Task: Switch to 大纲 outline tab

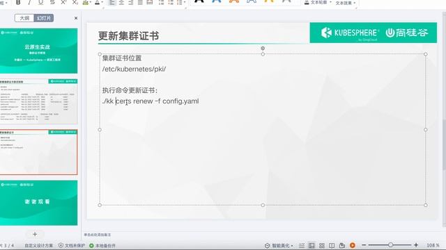Action: [x=24, y=18]
